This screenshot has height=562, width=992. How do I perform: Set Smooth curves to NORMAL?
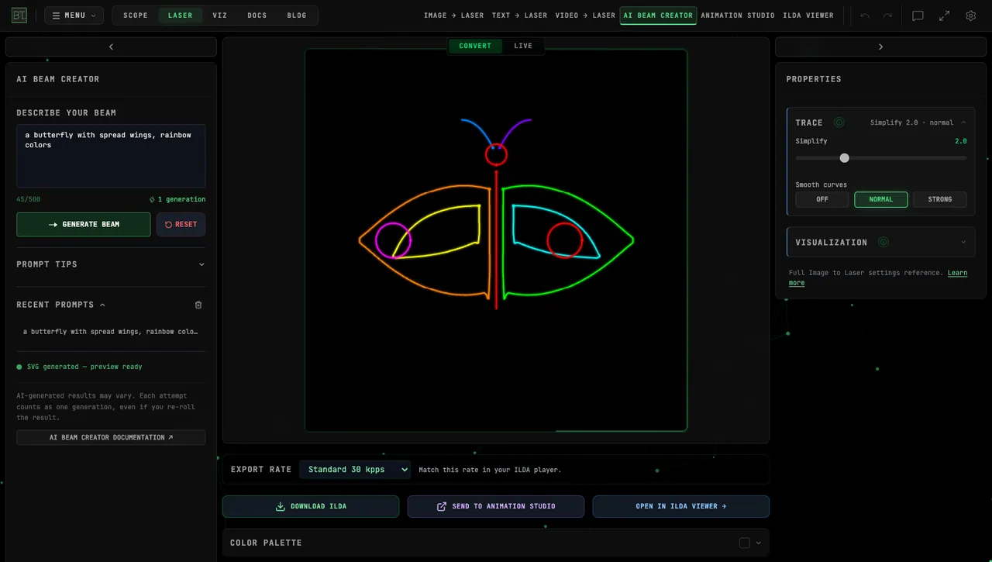881,199
